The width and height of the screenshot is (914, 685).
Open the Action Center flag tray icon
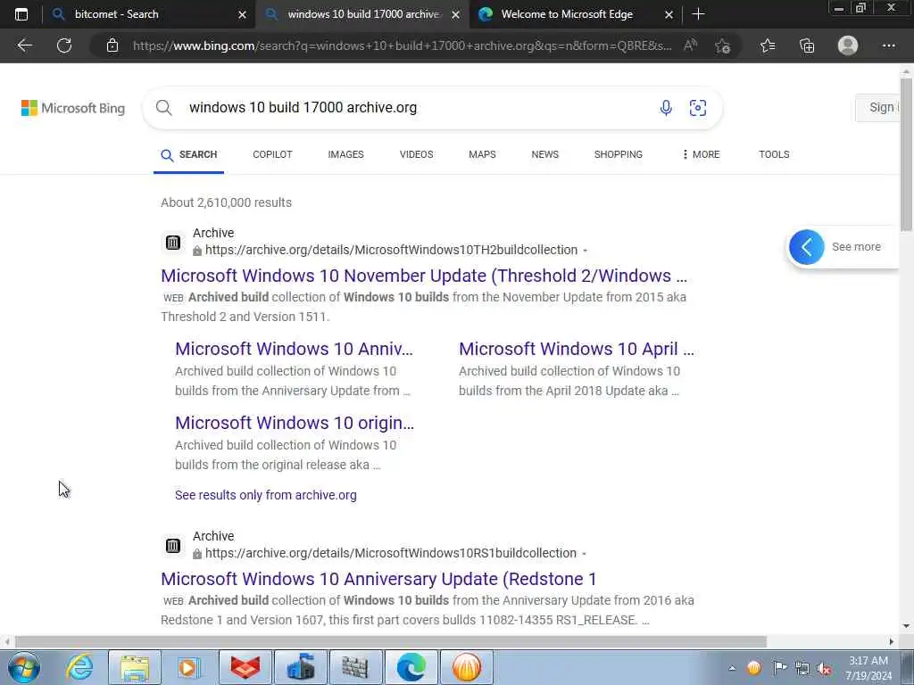[x=779, y=668]
